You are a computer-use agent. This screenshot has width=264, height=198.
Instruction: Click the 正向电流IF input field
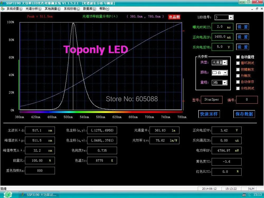click(x=222, y=37)
